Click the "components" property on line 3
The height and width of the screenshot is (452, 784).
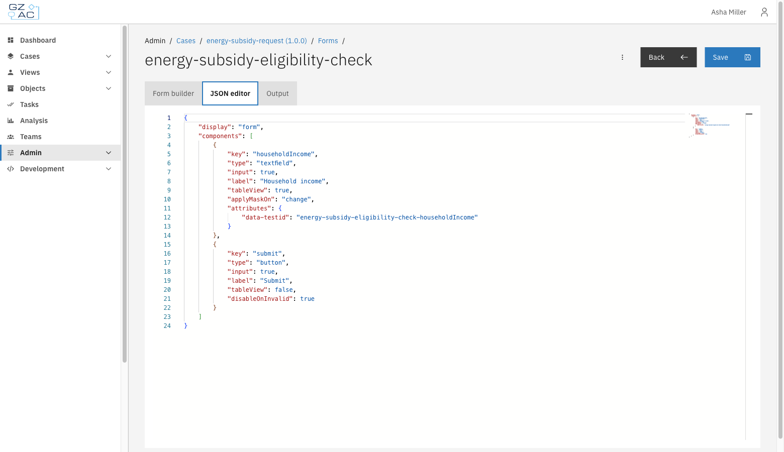click(x=220, y=136)
